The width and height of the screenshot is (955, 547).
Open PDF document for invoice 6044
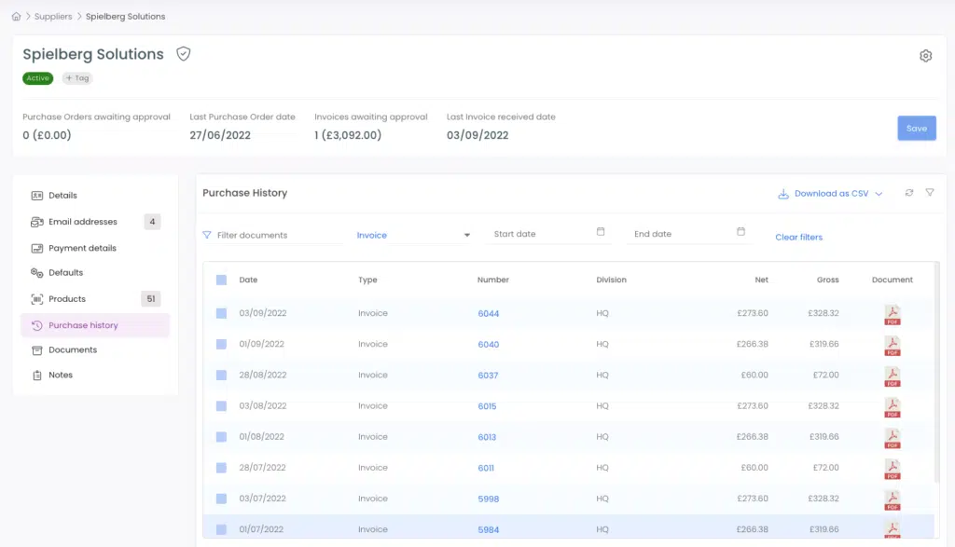pyautogui.click(x=893, y=315)
